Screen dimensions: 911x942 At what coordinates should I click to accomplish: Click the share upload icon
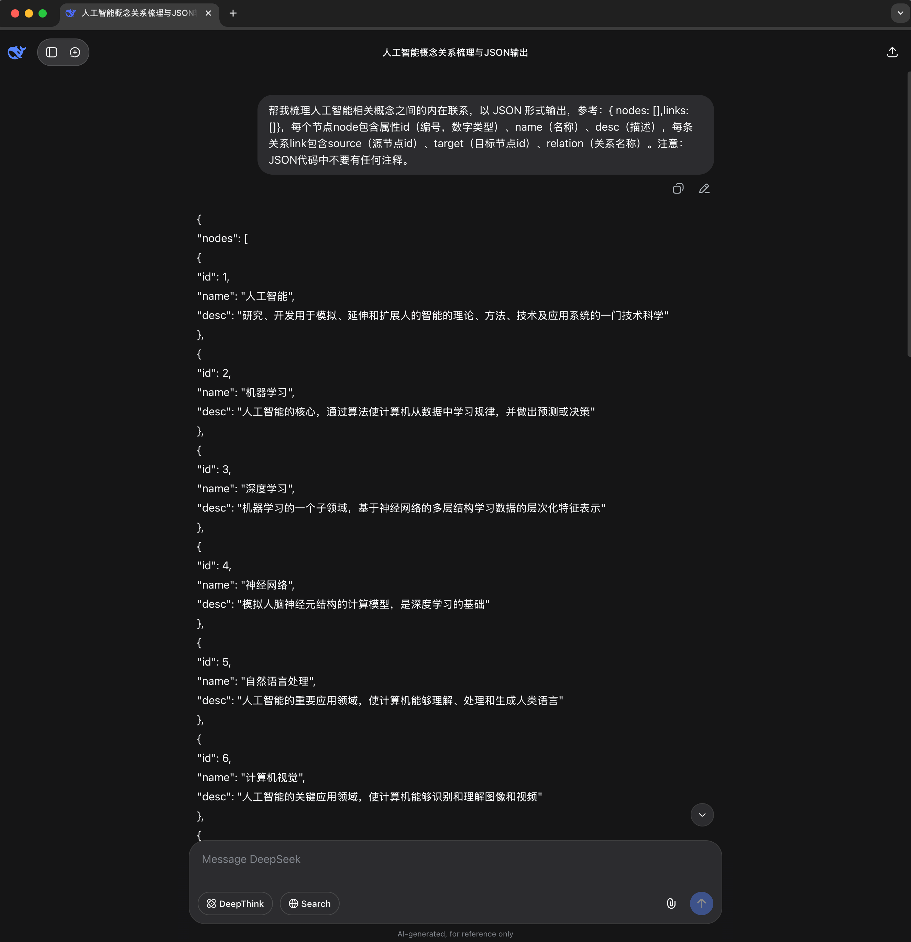[x=892, y=52]
